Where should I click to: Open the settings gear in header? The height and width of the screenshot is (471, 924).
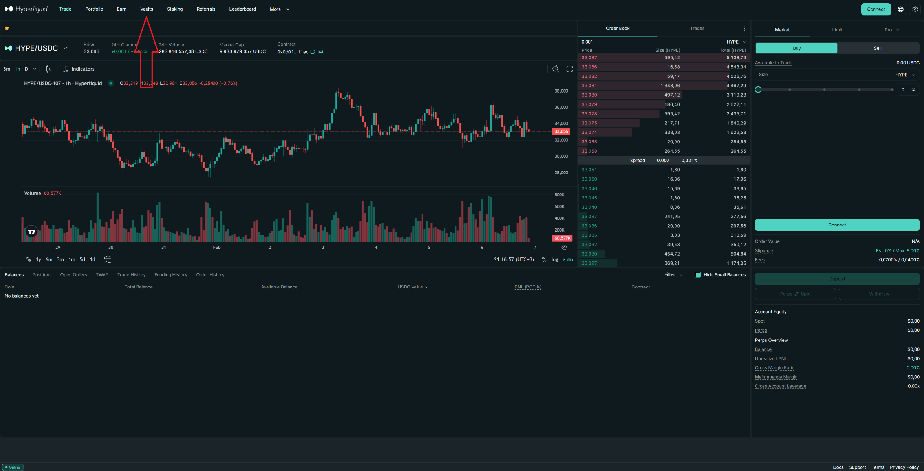[x=915, y=9]
